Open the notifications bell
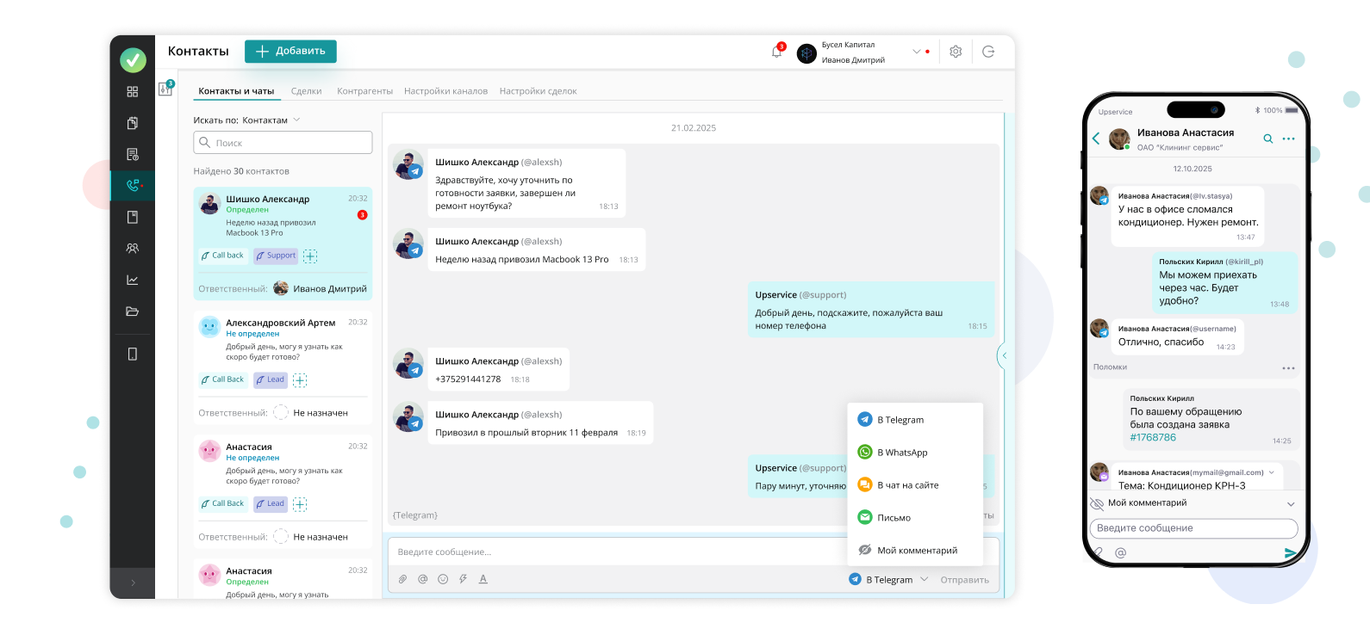The height and width of the screenshot is (635, 1370). (x=777, y=52)
